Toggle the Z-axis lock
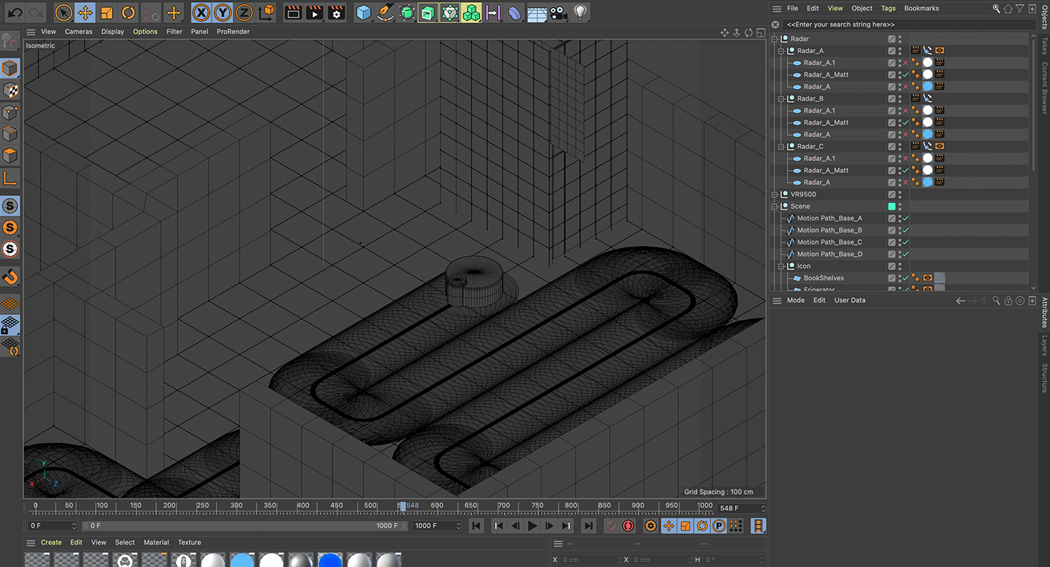The image size is (1050, 567). 244,13
